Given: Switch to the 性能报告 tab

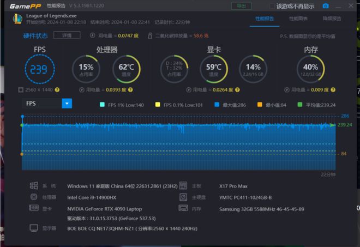Looking at the screenshot, I should (x=265, y=19).
